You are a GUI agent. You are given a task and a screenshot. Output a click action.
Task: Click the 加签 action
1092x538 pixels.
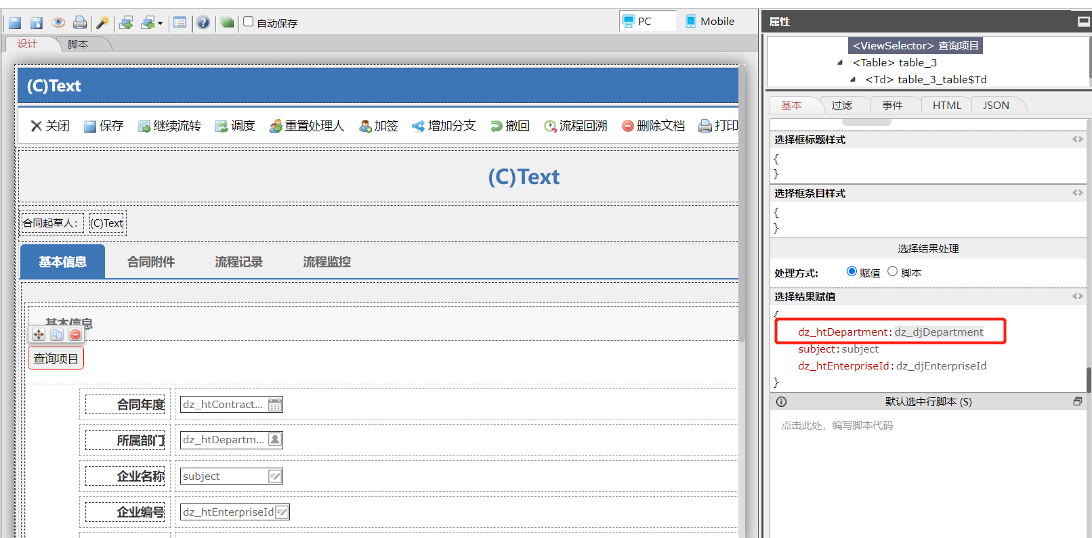(x=379, y=126)
